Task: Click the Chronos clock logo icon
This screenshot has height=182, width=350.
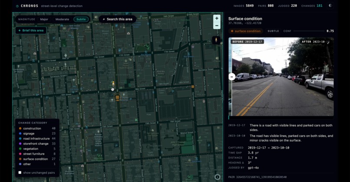Action: tap(17, 6)
